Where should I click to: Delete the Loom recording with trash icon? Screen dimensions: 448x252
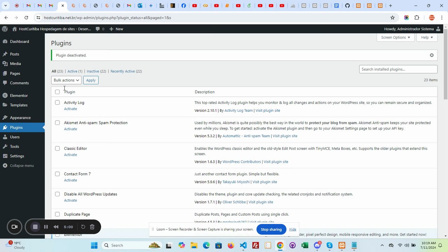pos(92,227)
